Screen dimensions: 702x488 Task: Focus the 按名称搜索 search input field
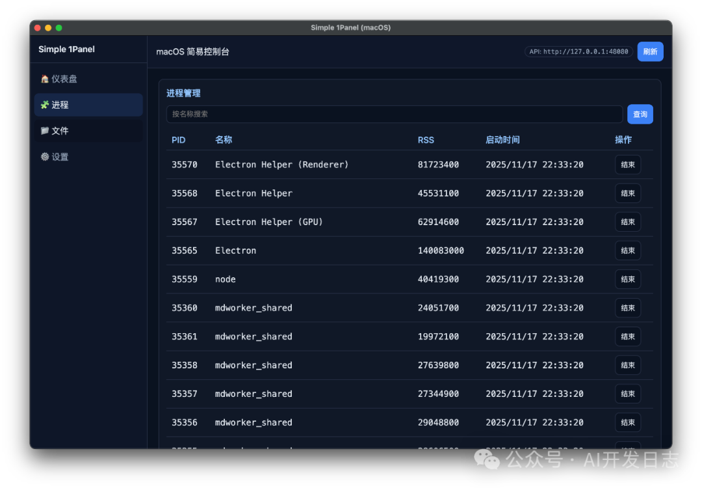[x=395, y=115]
